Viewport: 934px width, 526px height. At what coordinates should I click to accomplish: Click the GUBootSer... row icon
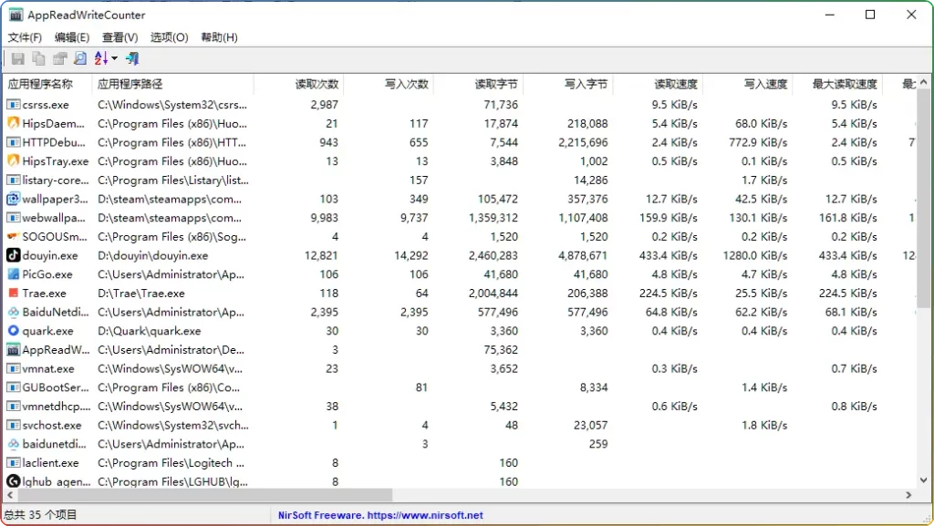pos(13,387)
